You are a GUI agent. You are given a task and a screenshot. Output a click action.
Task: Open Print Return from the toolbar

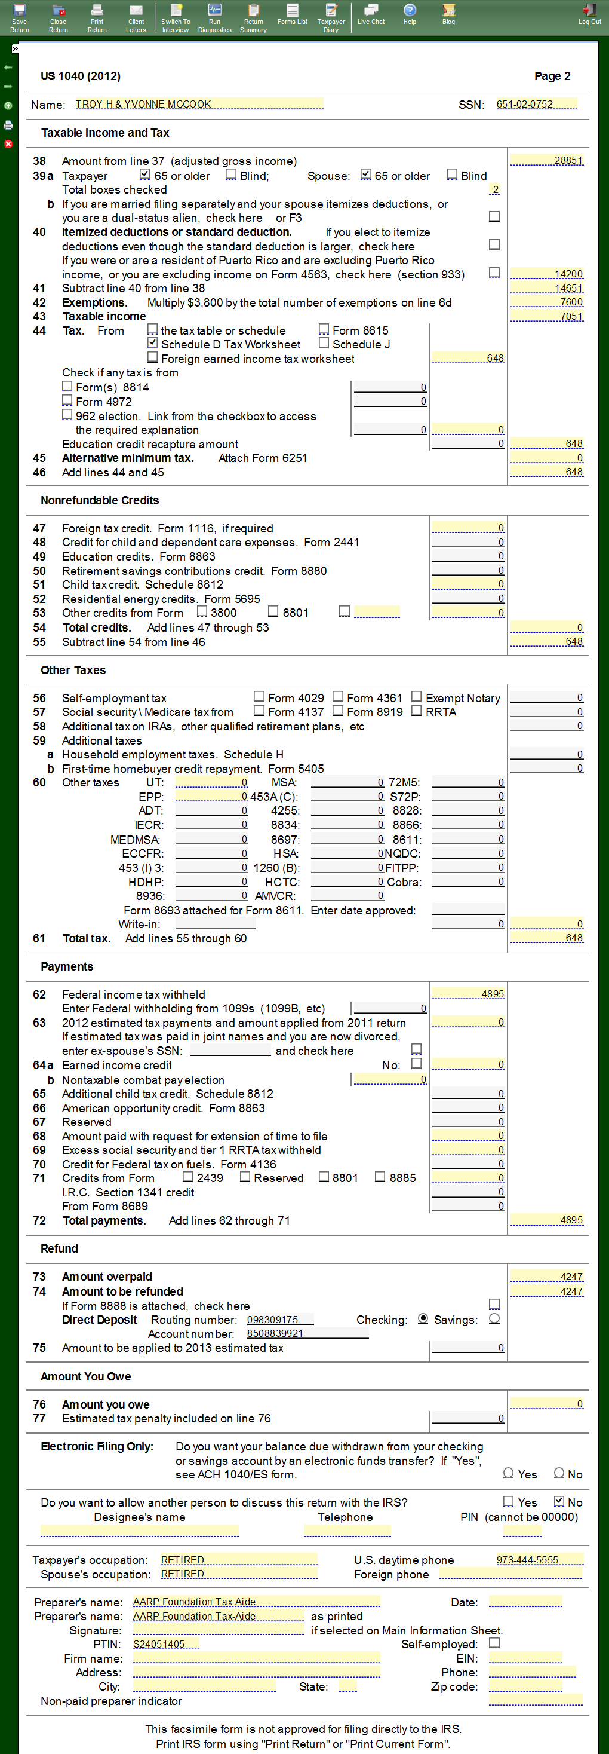(97, 17)
